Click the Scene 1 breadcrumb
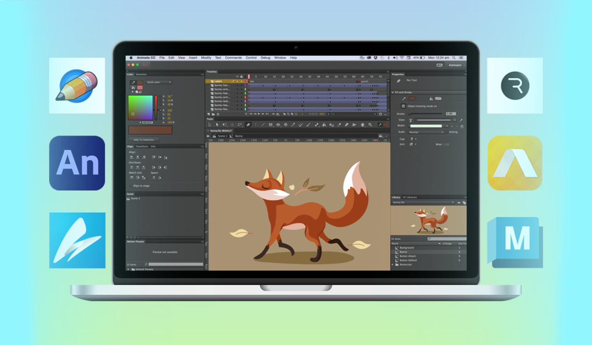Viewport: 592px width, 345px height. (x=222, y=136)
